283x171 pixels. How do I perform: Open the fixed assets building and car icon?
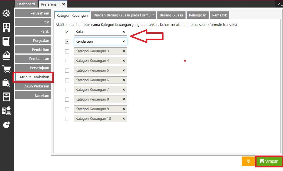(x=6, y=111)
